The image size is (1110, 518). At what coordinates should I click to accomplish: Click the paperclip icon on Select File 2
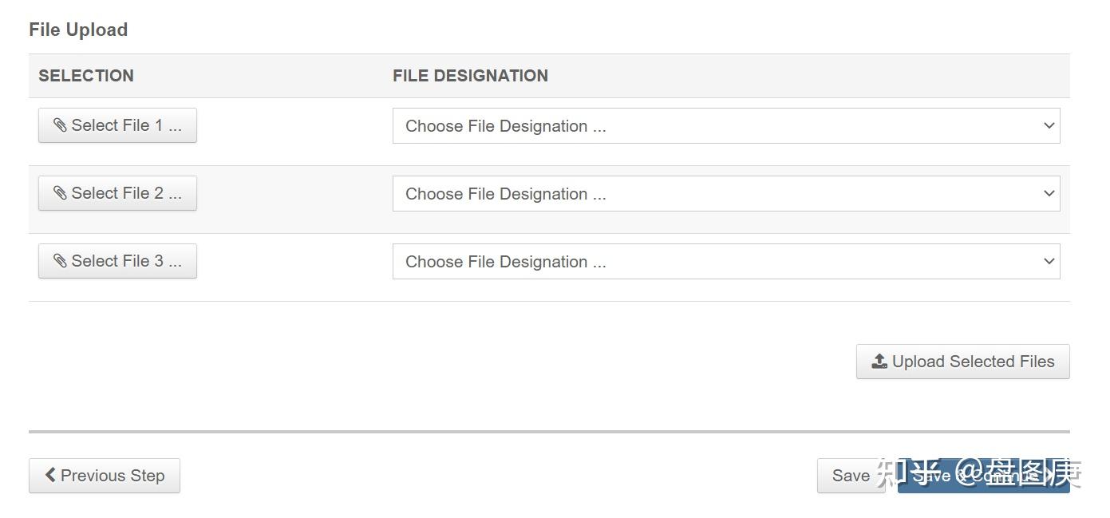pyautogui.click(x=60, y=193)
